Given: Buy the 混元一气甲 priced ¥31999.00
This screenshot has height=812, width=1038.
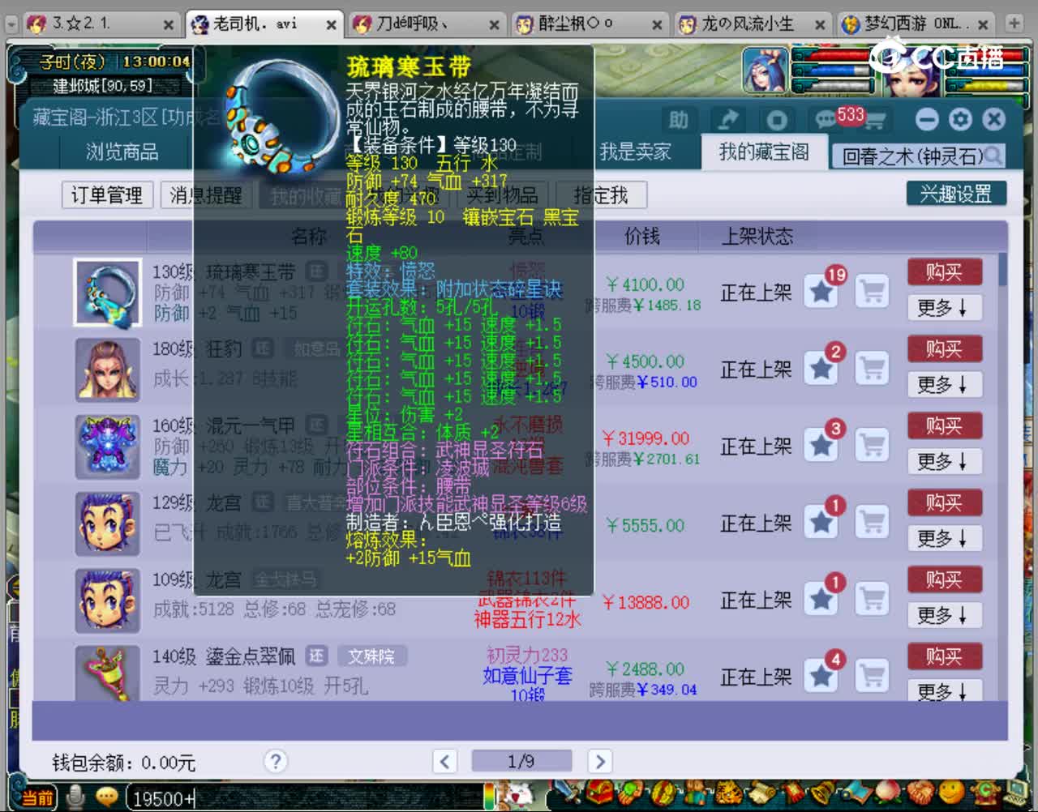Looking at the screenshot, I should click(944, 425).
